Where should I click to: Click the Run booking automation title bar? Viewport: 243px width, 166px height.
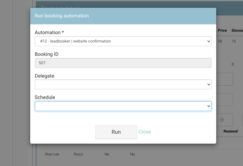pyautogui.click(x=123, y=16)
